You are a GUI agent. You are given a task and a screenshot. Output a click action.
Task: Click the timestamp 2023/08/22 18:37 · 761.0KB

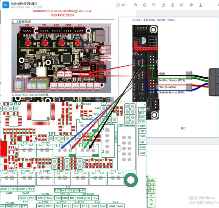pyautogui.click(x=26, y=7)
